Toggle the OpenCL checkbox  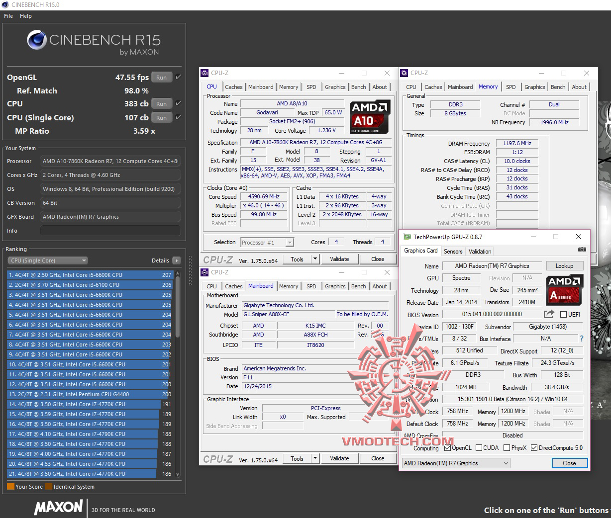click(447, 448)
